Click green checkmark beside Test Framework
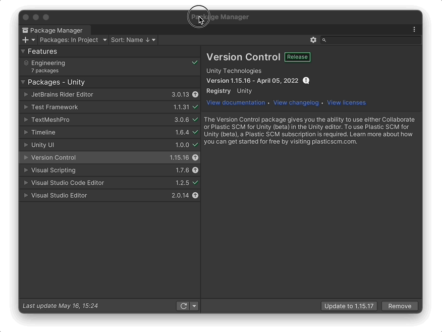The height and width of the screenshot is (332, 442). click(x=195, y=107)
